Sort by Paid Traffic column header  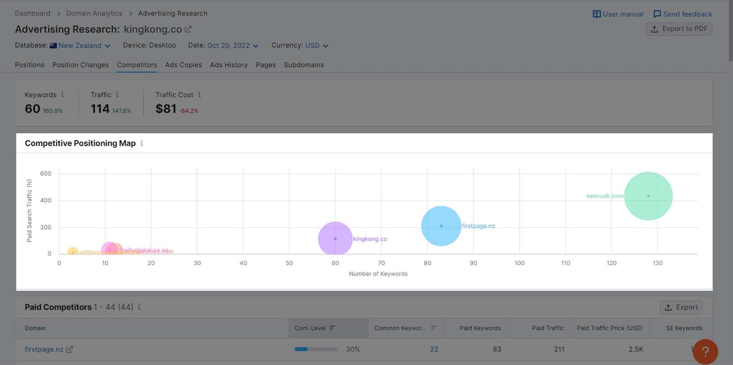click(x=548, y=328)
